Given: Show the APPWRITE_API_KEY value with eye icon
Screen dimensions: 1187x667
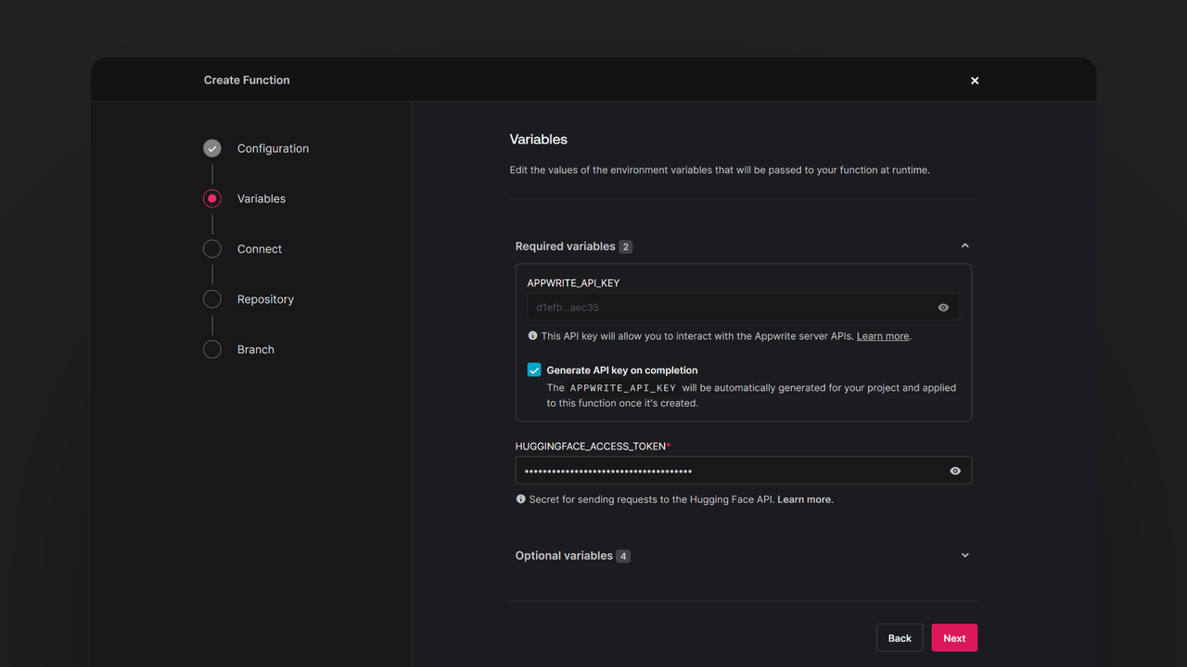Looking at the screenshot, I should tap(943, 308).
